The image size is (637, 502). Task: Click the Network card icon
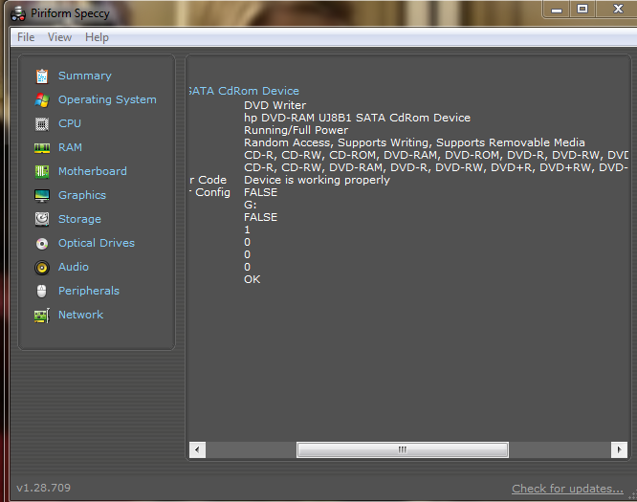41,315
